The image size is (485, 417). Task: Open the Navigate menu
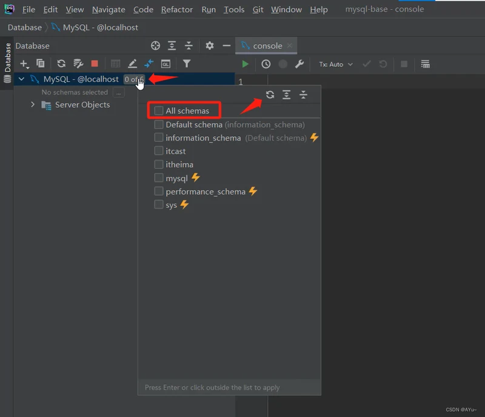point(109,10)
